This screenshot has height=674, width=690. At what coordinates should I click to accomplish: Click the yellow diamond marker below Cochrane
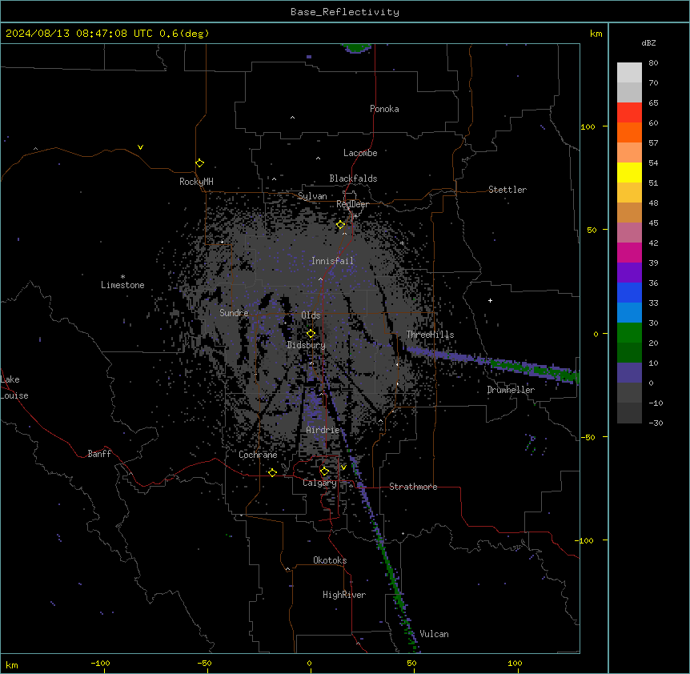(x=272, y=472)
